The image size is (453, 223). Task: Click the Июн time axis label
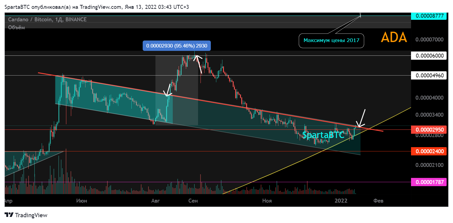pos(81,201)
